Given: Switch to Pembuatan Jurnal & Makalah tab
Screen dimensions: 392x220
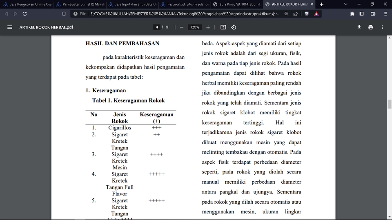Looking at the screenshot, I should click(x=80, y=4).
